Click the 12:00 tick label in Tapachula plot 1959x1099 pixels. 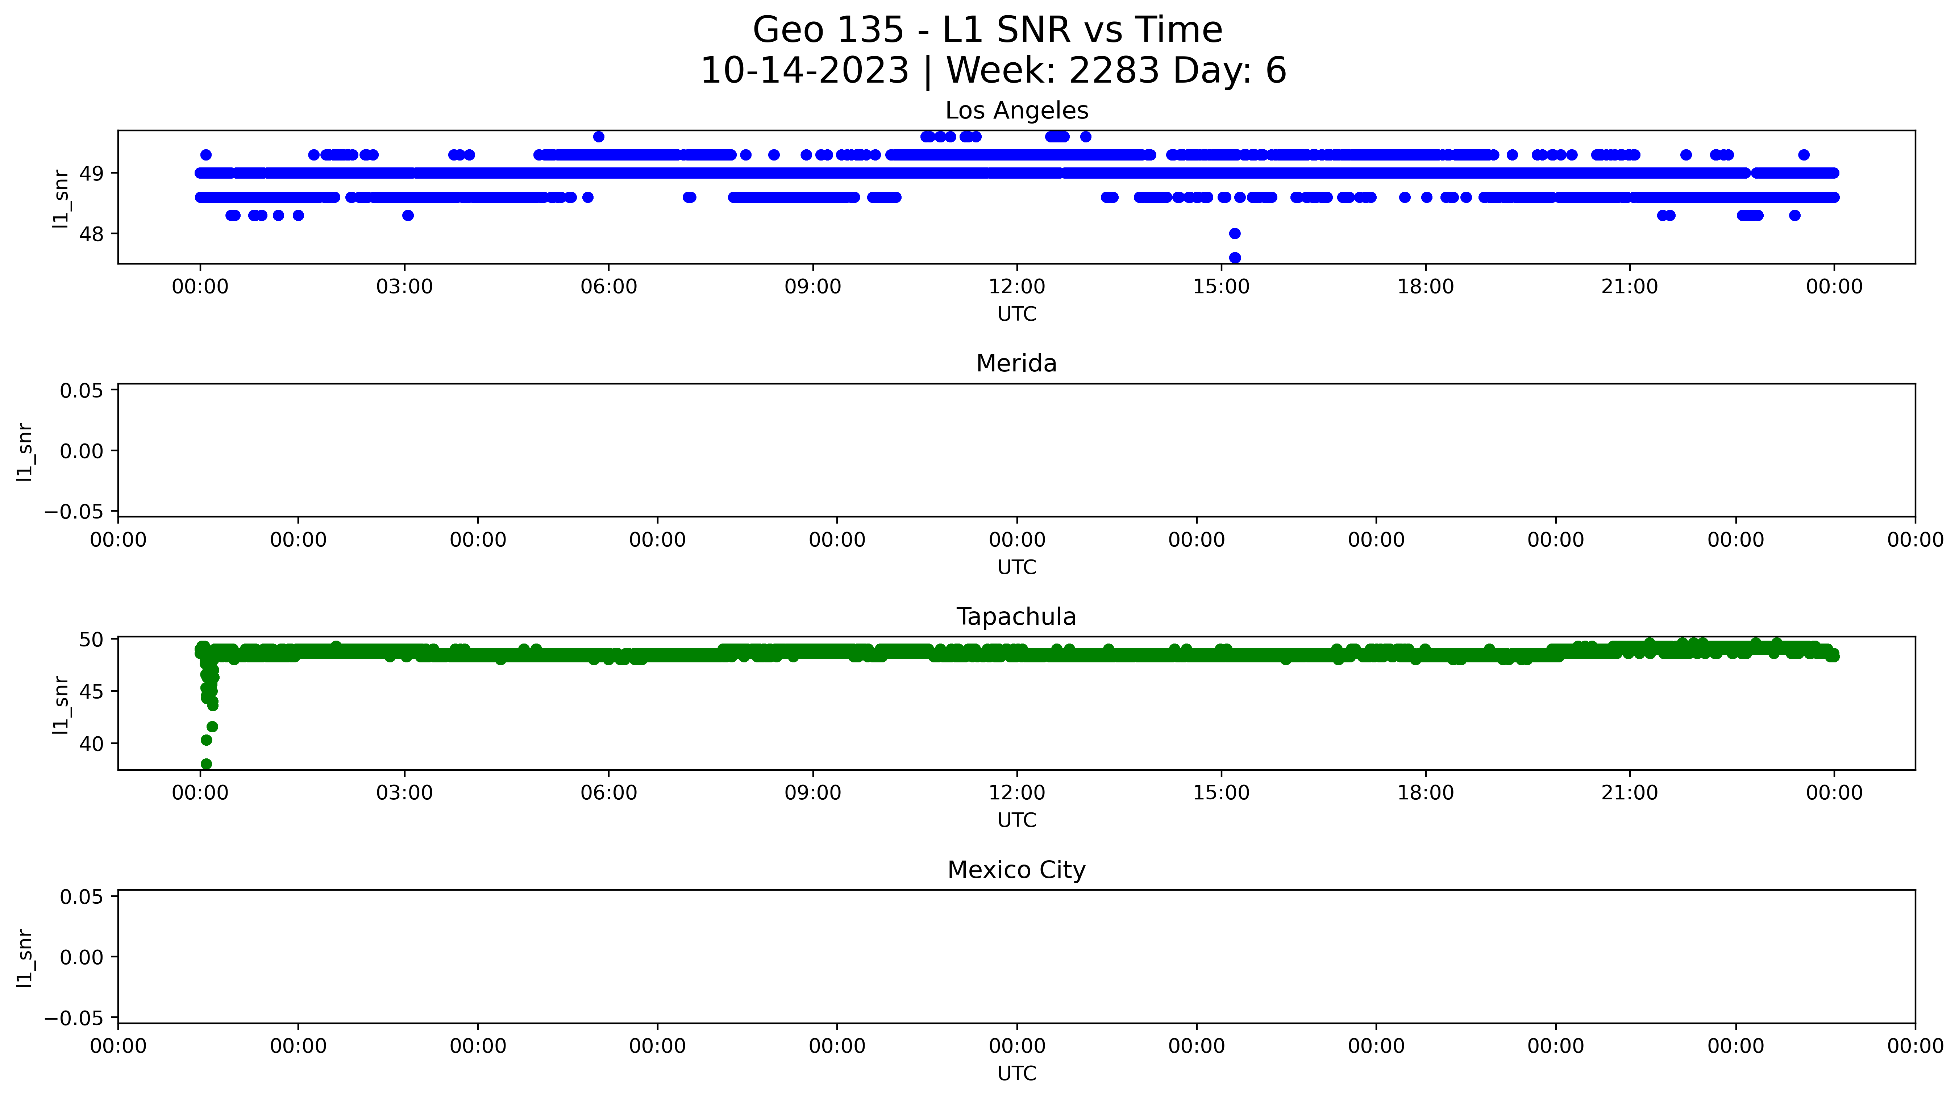pyautogui.click(x=1017, y=793)
